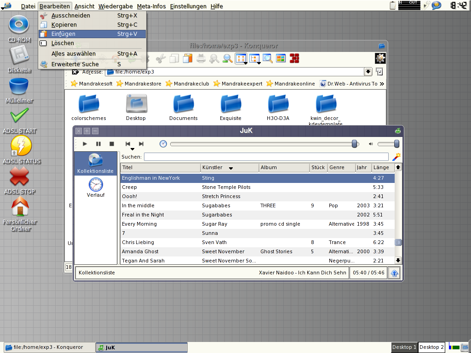Screen dimensions: 471x353
Task: Click Konqueror print toolbar icon
Action: click(x=201, y=58)
